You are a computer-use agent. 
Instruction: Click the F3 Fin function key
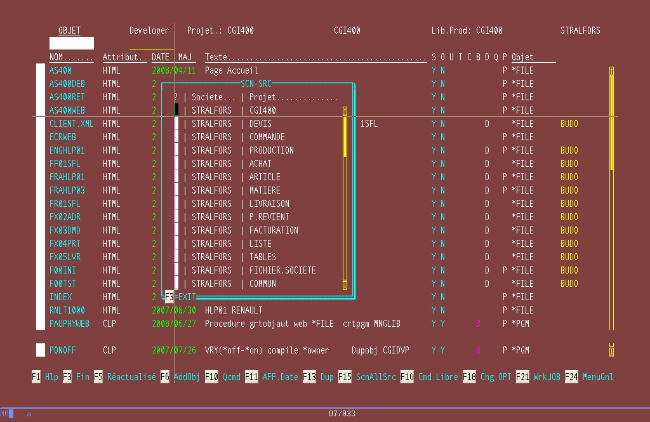click(76, 377)
